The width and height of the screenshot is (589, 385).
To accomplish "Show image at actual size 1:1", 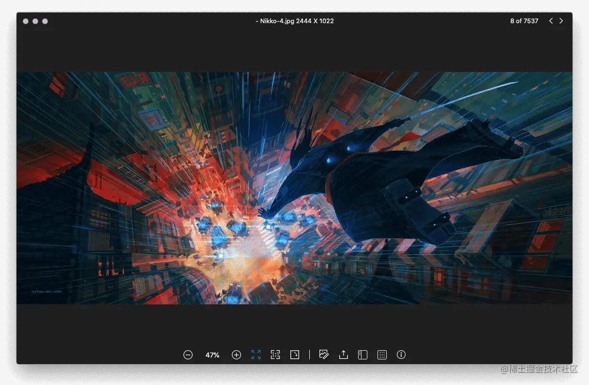I will (275, 355).
